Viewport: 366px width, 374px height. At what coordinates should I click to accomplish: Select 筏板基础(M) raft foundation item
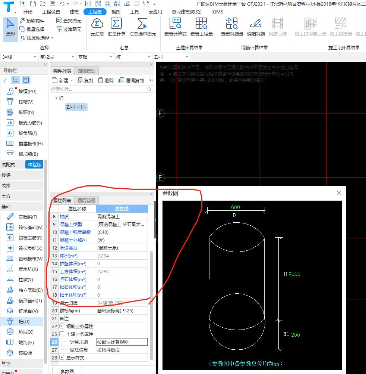coord(22,227)
